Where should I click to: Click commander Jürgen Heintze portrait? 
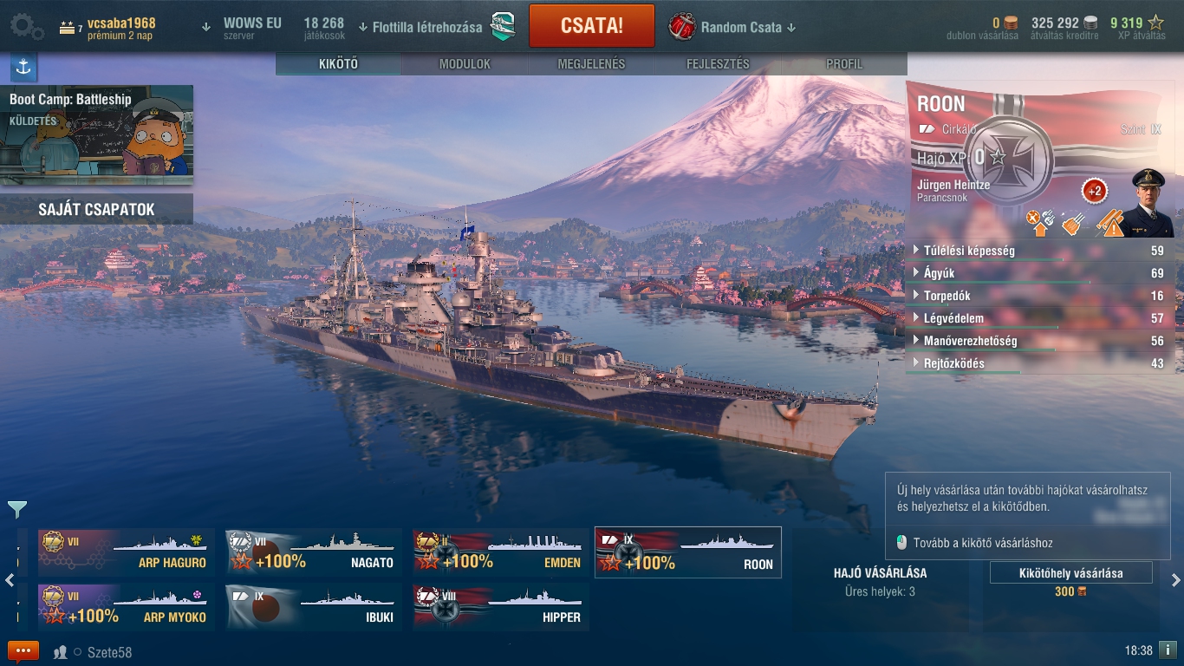pyautogui.click(x=1153, y=203)
